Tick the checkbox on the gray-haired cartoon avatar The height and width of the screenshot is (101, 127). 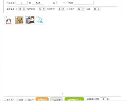pyautogui.click(x=6, y=17)
